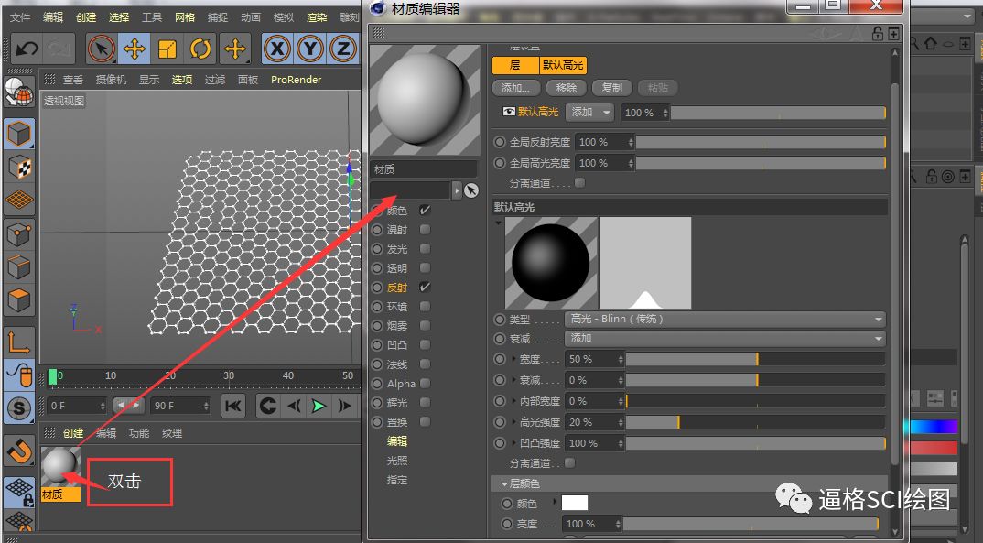This screenshot has width=983, height=543.
Task: Expand the 内部宽度 parameter triangle
Action: pos(514,401)
